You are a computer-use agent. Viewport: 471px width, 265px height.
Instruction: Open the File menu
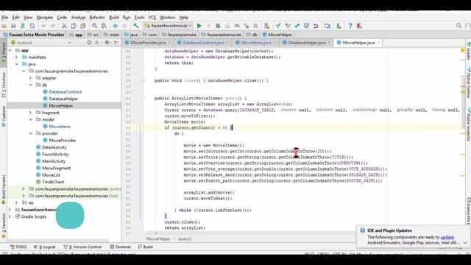[x=5, y=18]
